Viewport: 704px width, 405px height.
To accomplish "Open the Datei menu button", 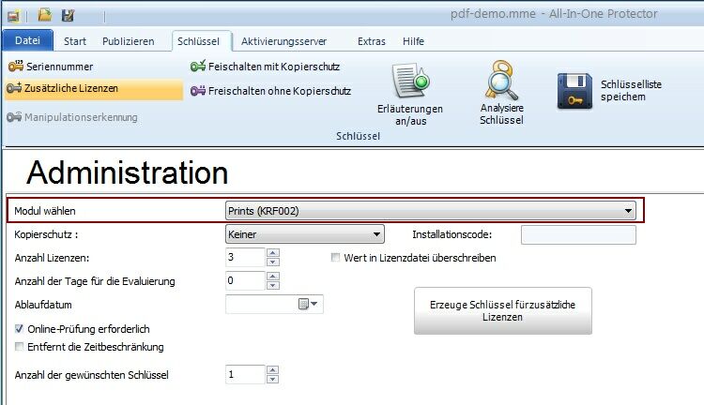I will (x=28, y=41).
